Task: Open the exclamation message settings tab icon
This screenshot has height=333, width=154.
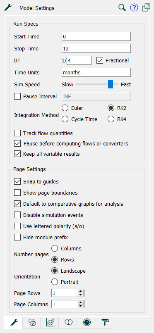Action: pyautogui.click(x=68, y=322)
